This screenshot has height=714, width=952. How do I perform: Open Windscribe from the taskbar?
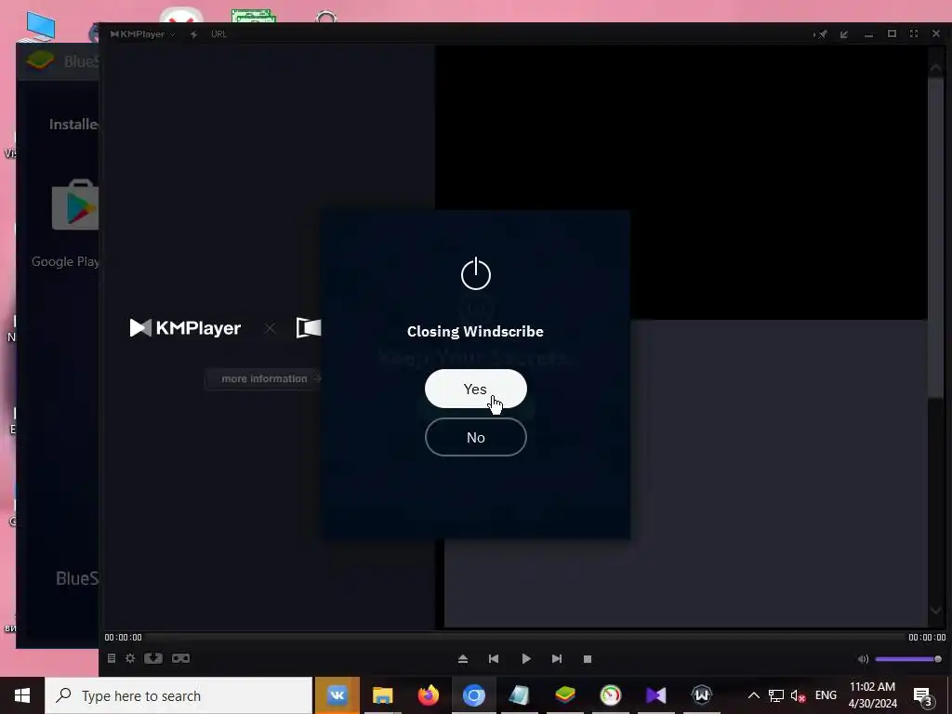[701, 695]
